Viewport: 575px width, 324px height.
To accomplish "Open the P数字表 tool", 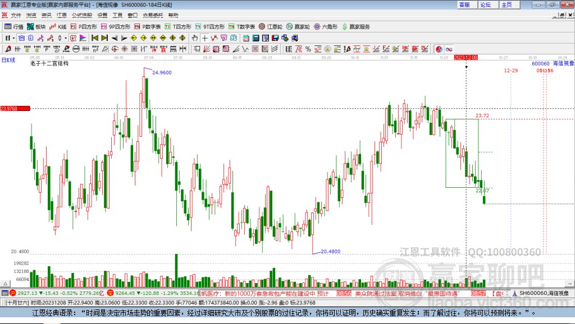I will [x=148, y=27].
